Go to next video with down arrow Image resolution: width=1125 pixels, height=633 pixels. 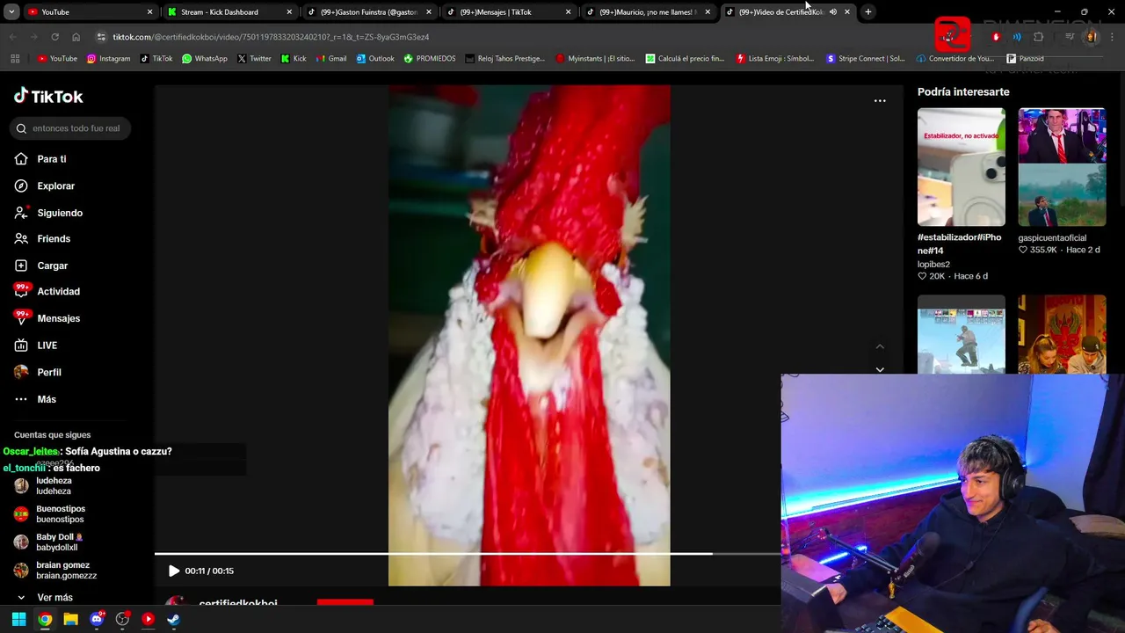(880, 369)
